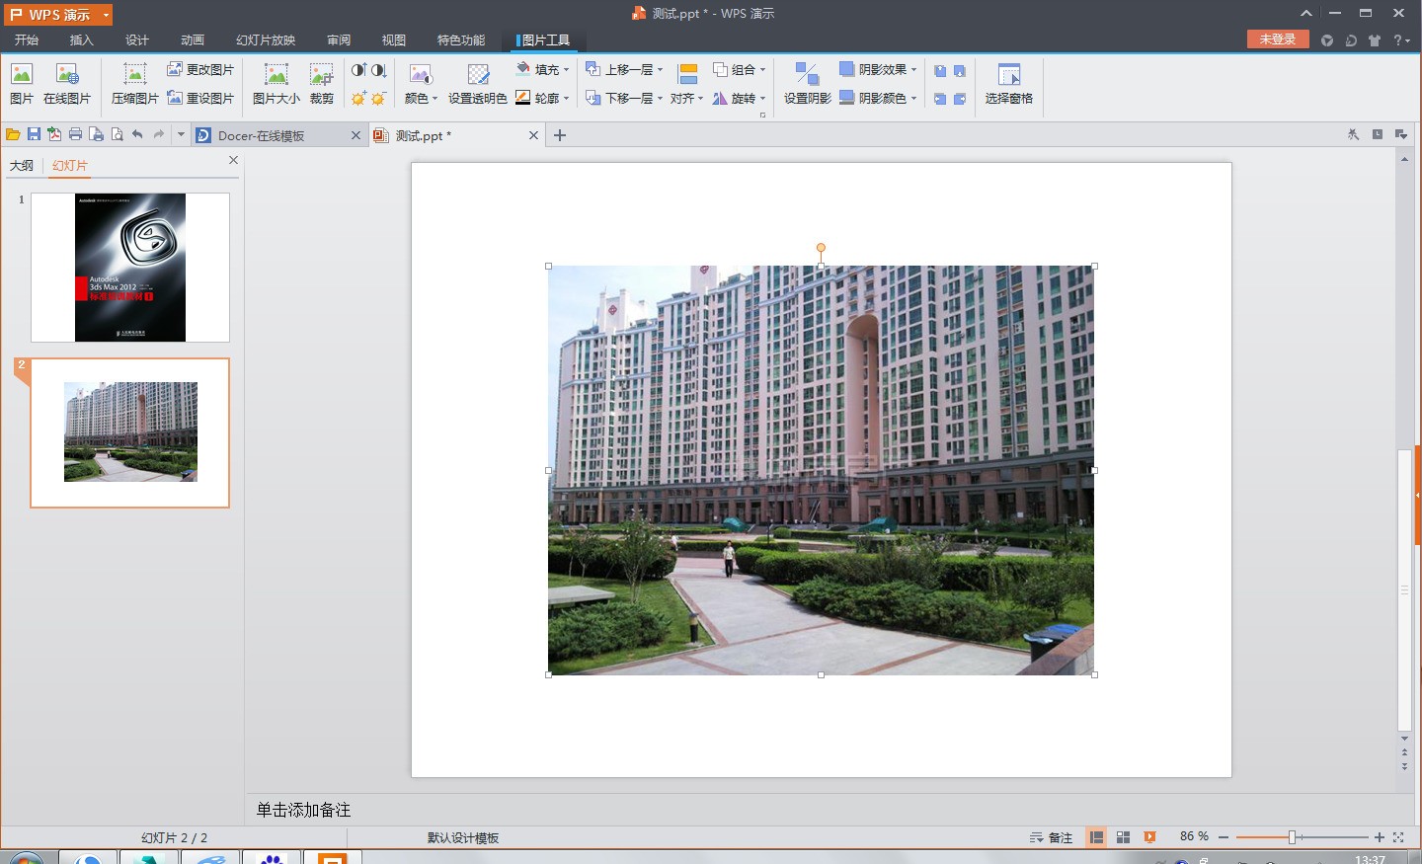Click the 设置透明色 set transparent color icon
This screenshot has width=1422, height=864.
tap(477, 83)
